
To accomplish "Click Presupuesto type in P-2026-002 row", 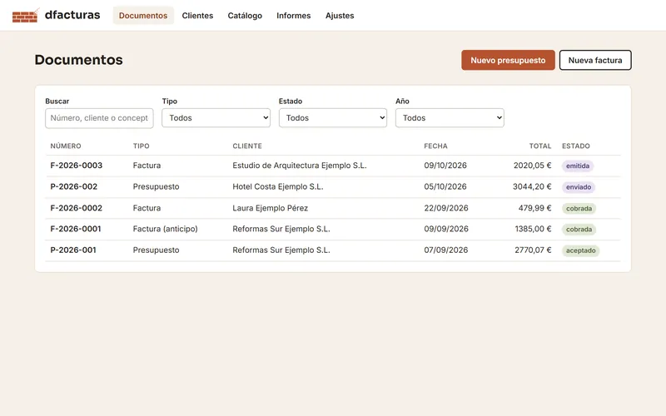I will click(x=156, y=186).
